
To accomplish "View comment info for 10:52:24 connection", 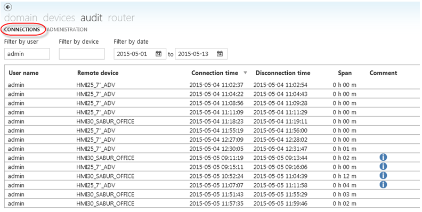I will [383, 176].
